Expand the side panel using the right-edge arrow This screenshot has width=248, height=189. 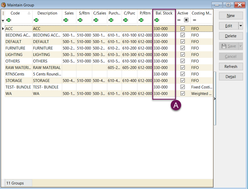tap(214, 98)
